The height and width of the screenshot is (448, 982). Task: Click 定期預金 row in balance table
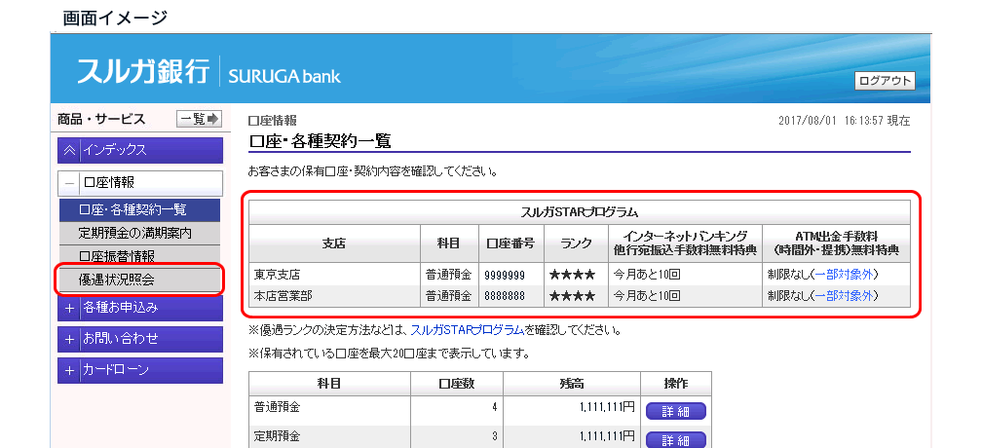[479, 436]
